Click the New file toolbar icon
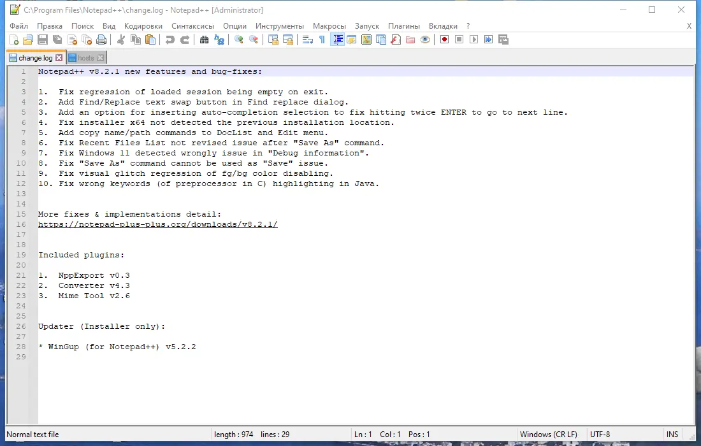 coord(14,40)
